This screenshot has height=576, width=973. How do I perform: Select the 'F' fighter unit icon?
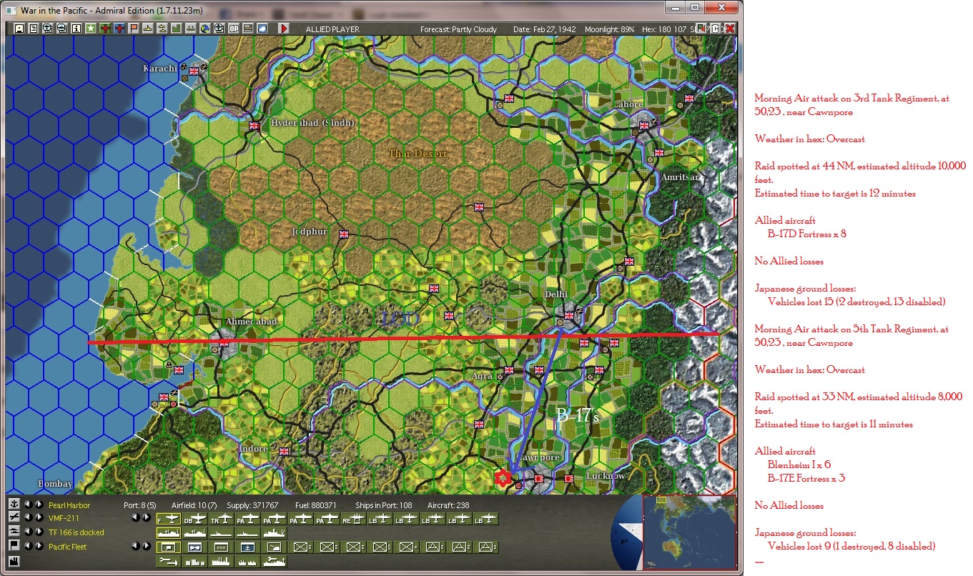pyautogui.click(x=169, y=519)
